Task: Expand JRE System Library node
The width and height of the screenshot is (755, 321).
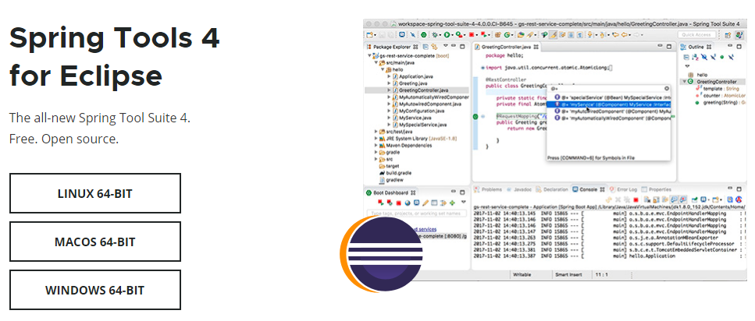Action: (376, 139)
